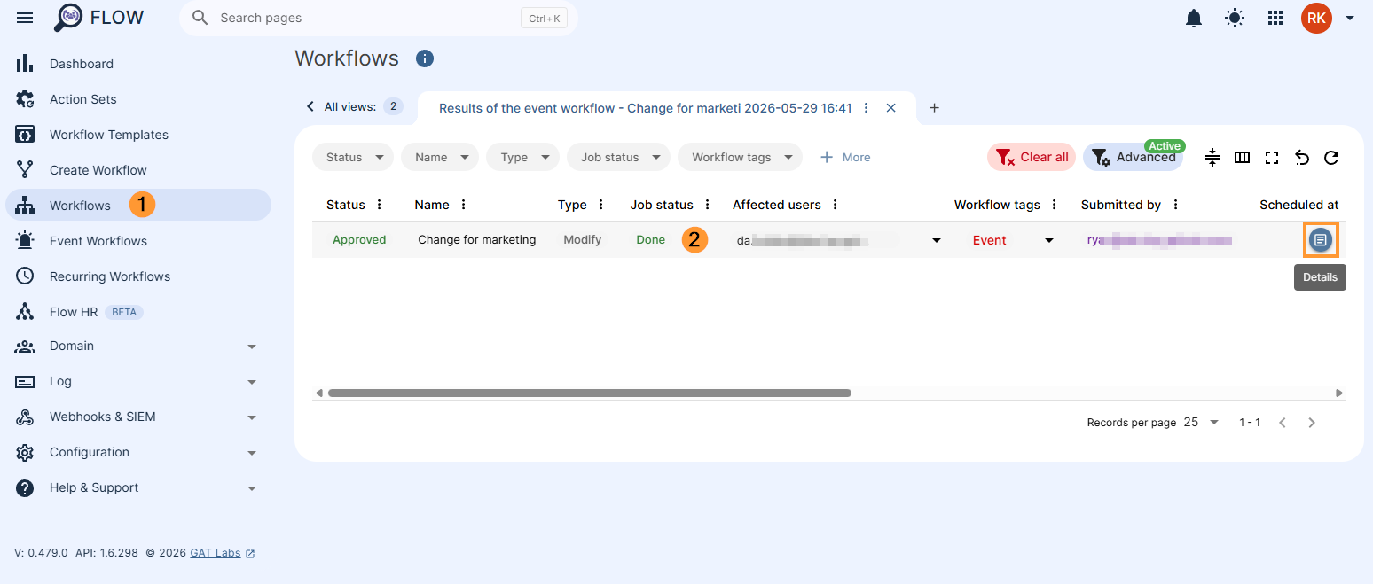Click the Event Workflows alarm icon

25,241
